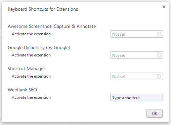Click the 'Awesome Screenshot: Capture & Annotate' heading
Screen dimensions: 171x125
tap(52, 27)
